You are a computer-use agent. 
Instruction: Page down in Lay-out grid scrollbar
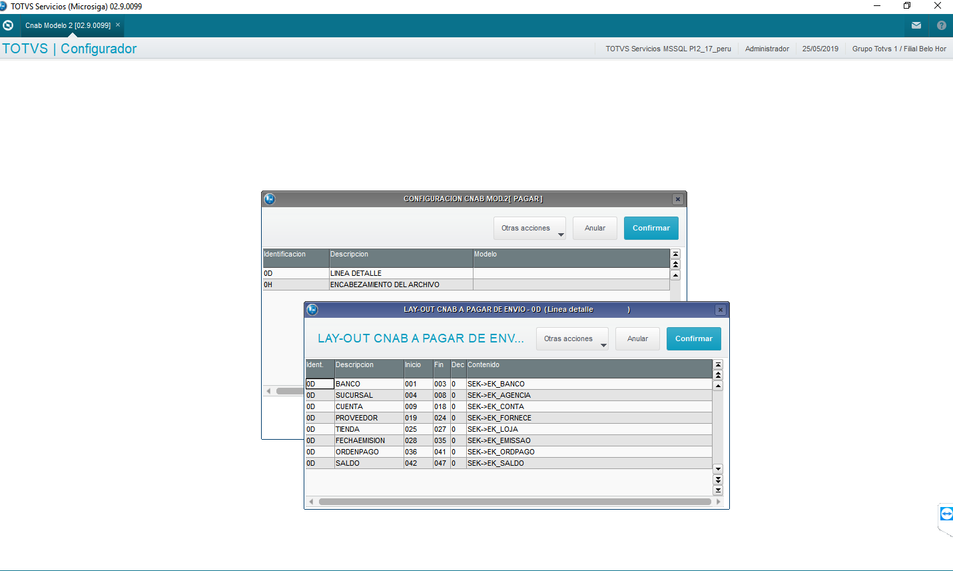click(718, 480)
